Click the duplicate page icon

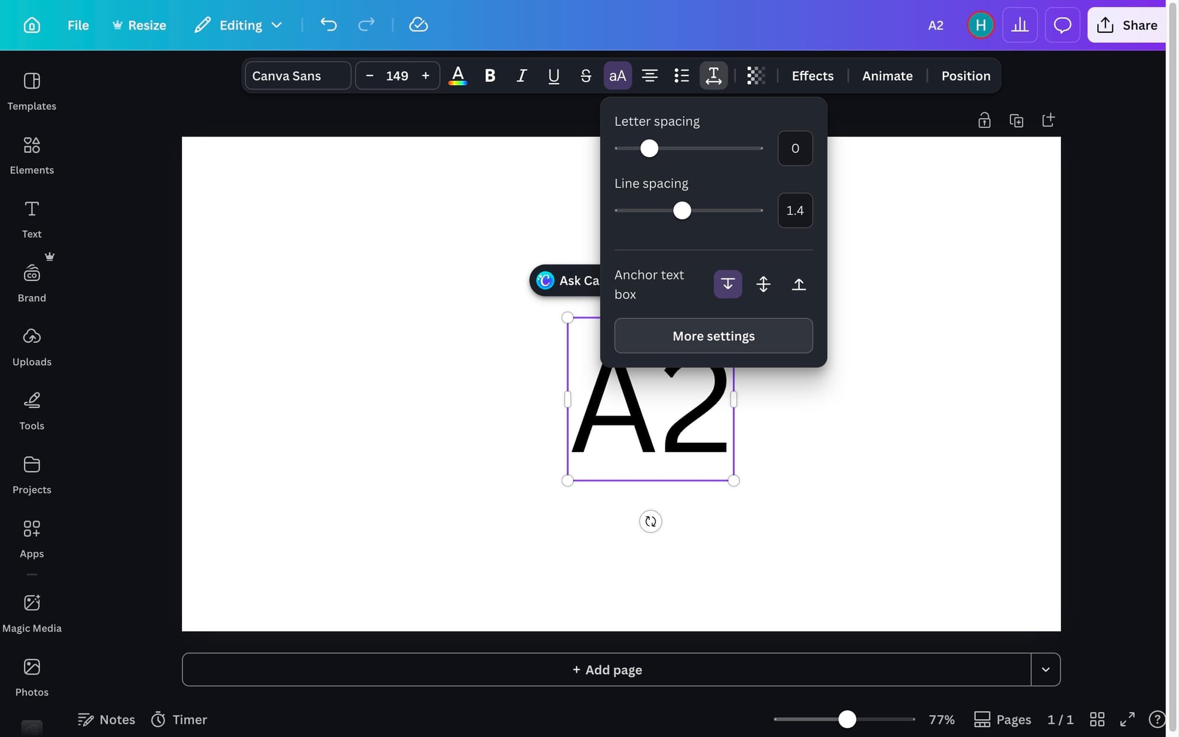1016,120
